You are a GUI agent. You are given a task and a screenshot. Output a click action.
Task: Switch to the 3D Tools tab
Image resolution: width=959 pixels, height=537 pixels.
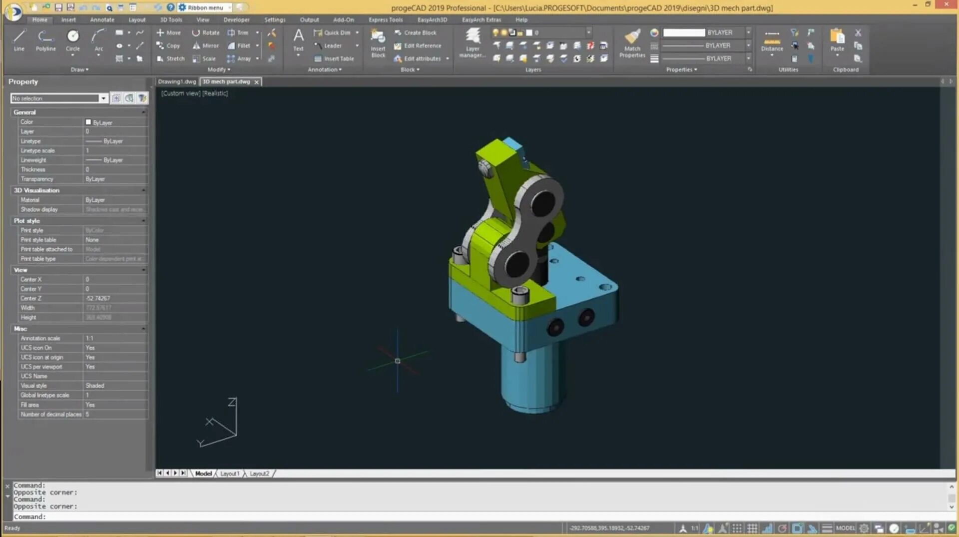point(171,19)
